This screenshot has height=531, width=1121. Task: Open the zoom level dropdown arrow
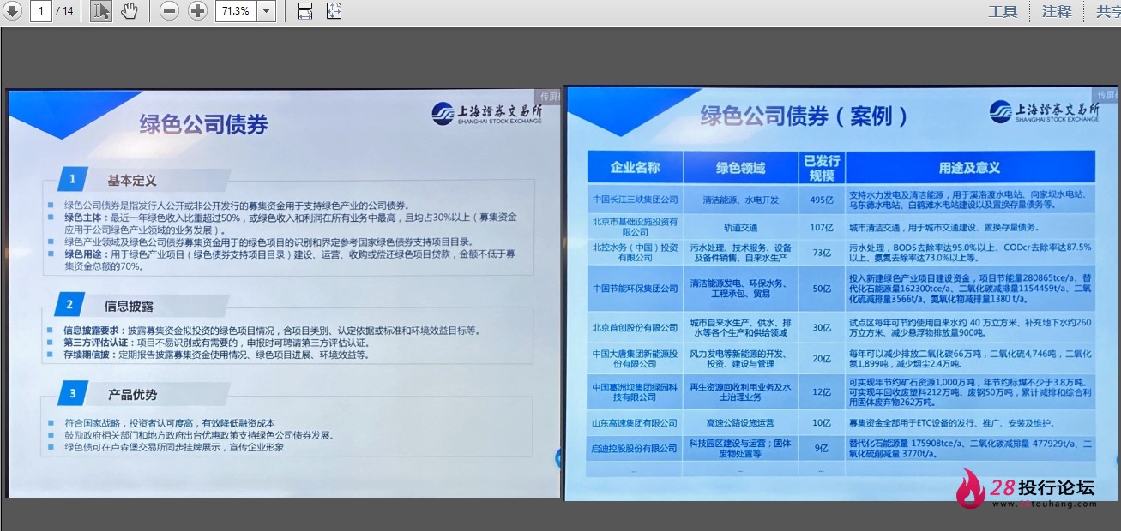pos(266,11)
